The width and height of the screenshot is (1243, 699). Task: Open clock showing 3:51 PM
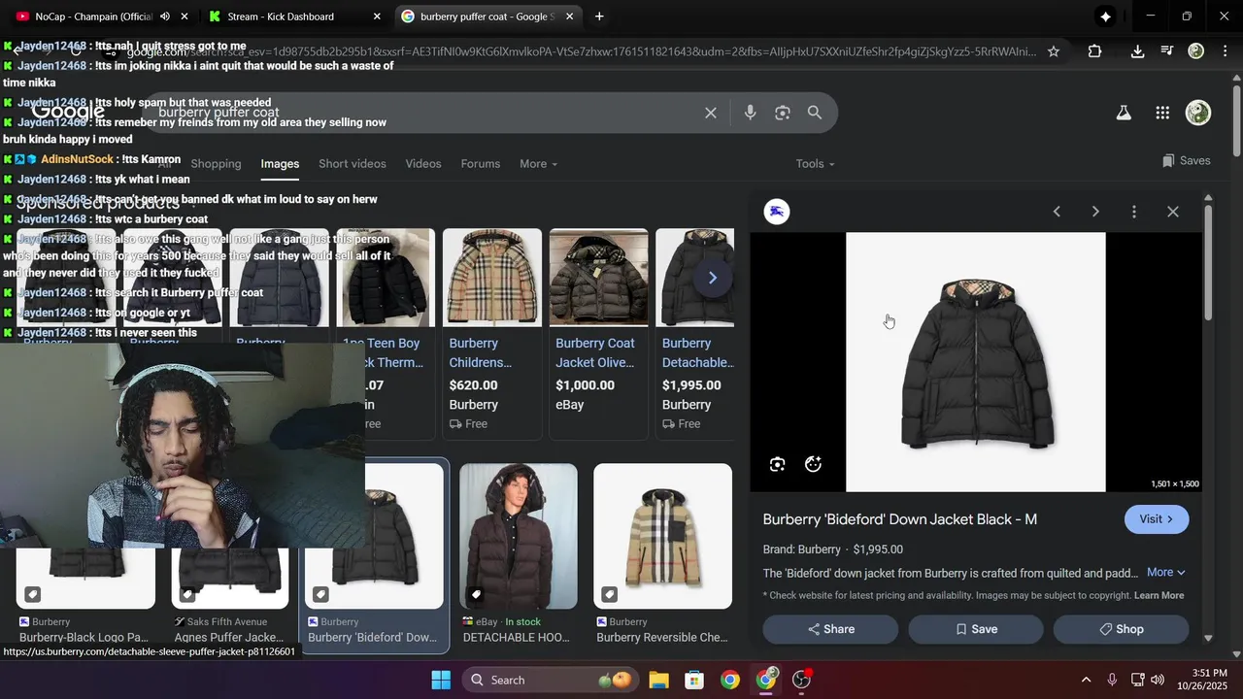(x=1200, y=680)
